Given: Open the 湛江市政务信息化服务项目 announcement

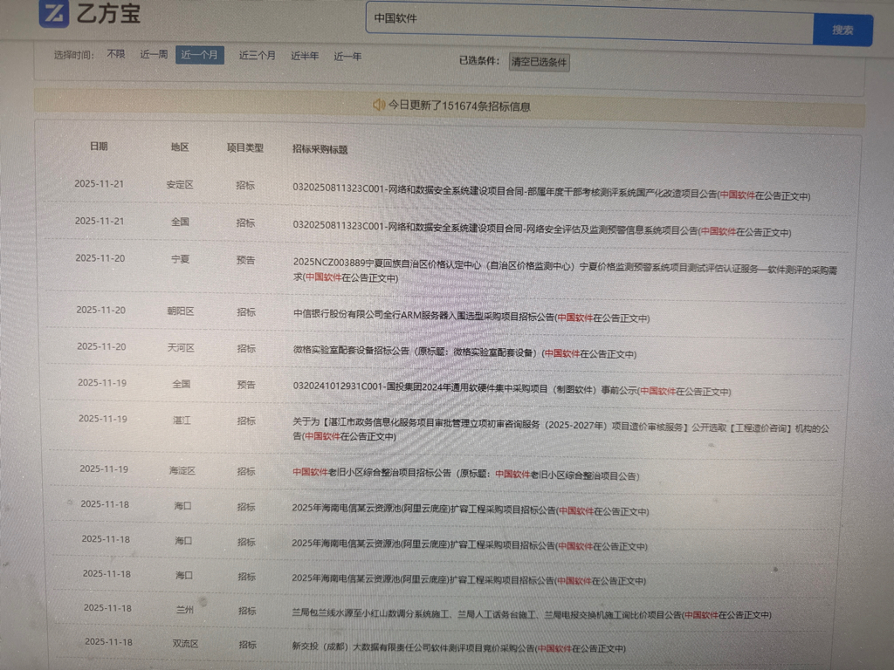Looking at the screenshot, I should tap(561, 431).
